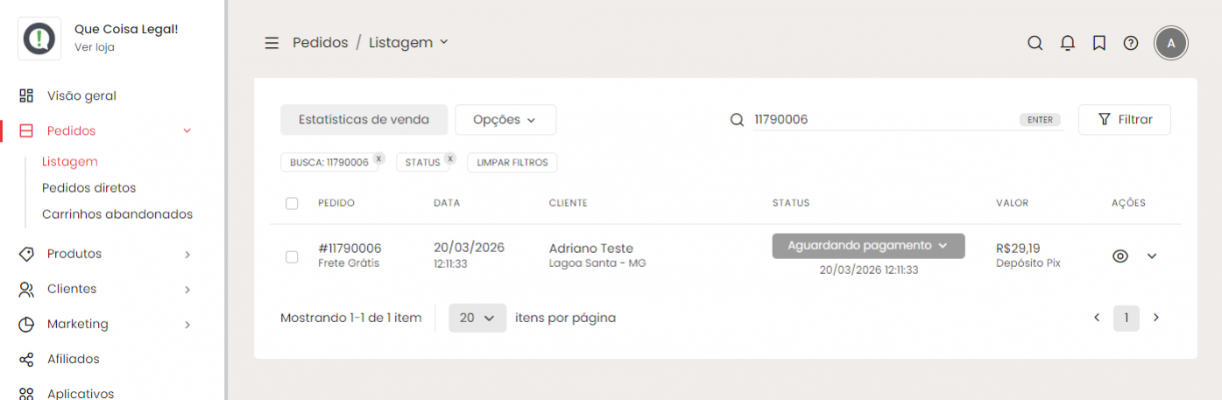Click the order search input field
The image size is (1222, 400).
pos(880,120)
